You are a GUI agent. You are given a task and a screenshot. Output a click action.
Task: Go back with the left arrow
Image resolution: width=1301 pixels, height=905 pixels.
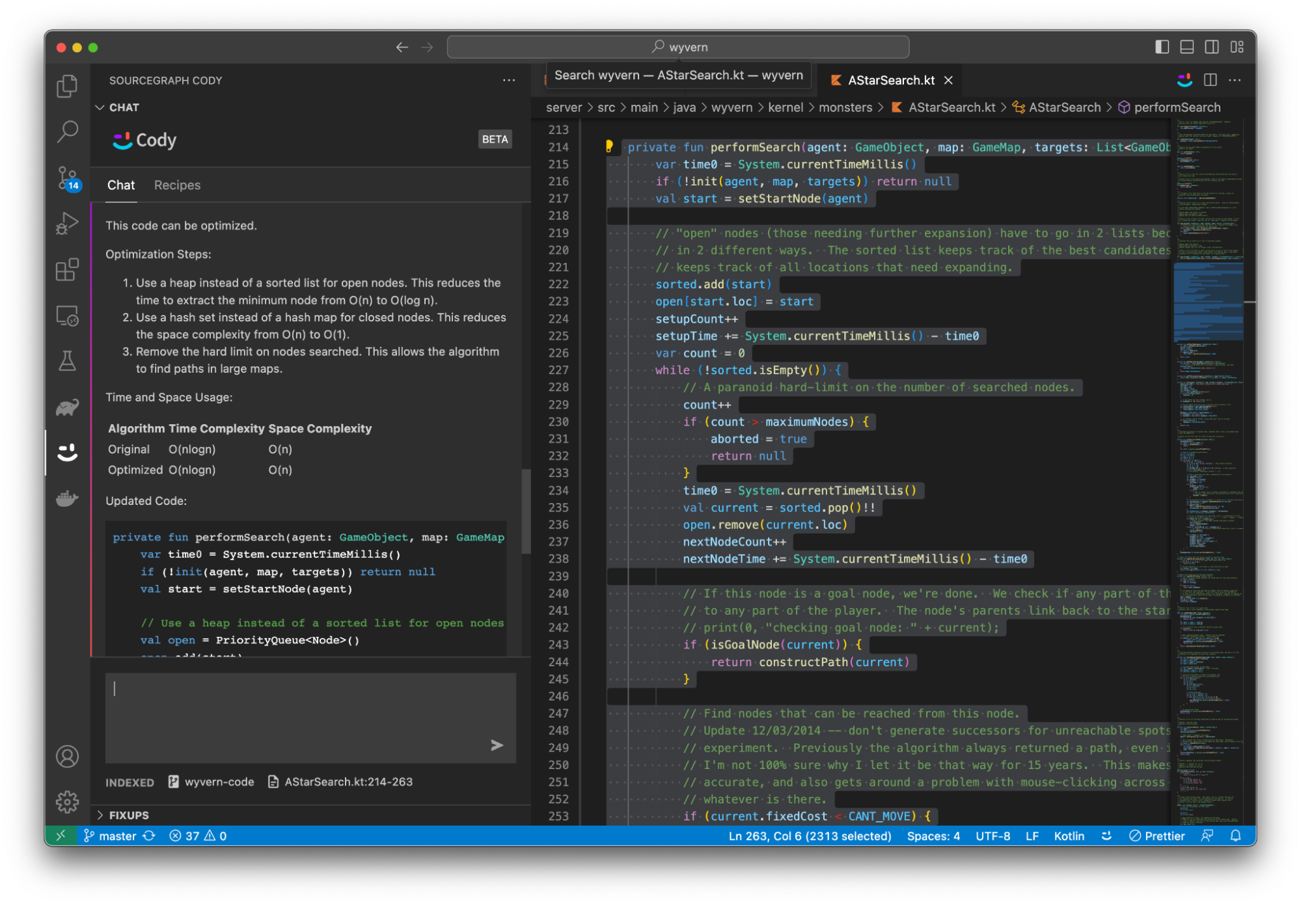click(x=402, y=47)
